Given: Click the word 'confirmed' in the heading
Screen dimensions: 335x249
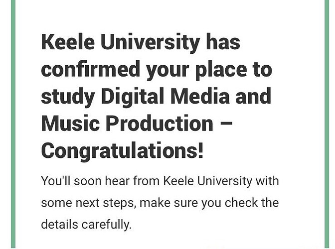Looking at the screenshot, I should pos(90,69).
